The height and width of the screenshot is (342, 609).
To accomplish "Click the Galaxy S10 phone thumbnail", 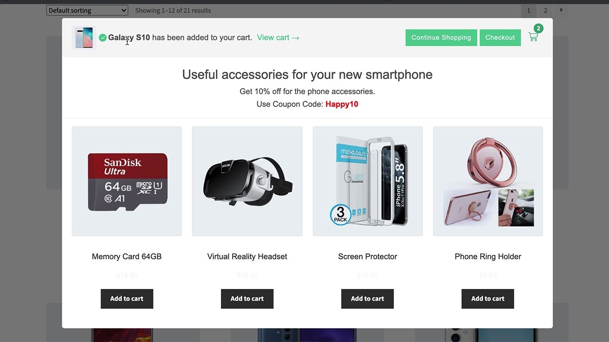I will (84, 38).
